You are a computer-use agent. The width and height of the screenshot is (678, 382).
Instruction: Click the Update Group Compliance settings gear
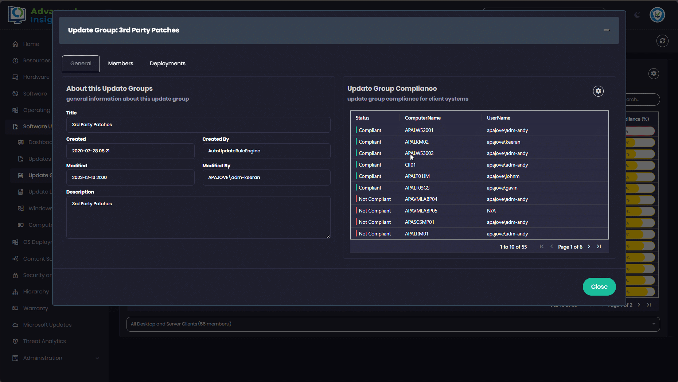(x=598, y=91)
